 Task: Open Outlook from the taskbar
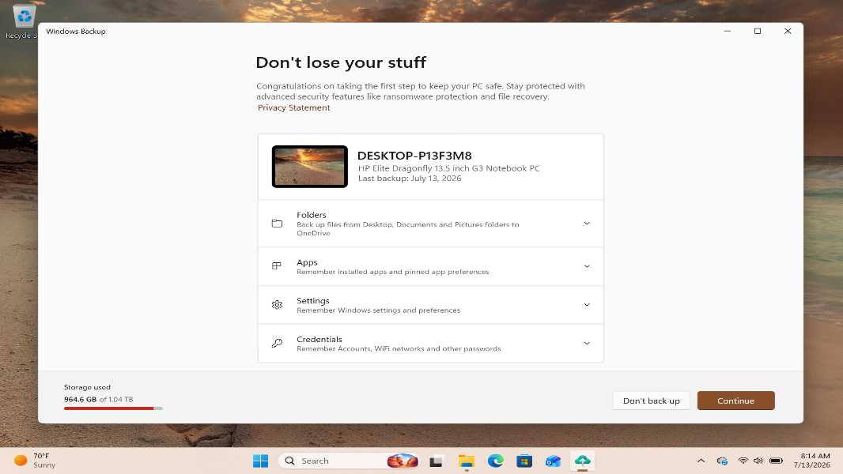[554, 461]
